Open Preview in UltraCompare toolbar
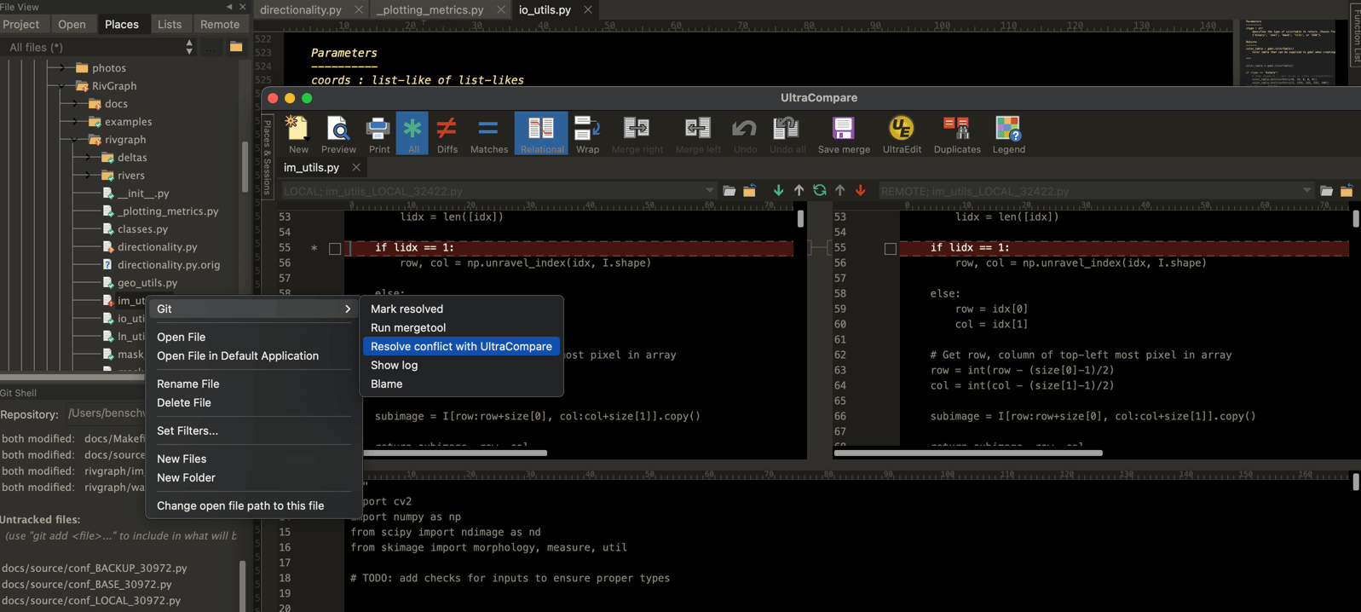 pyautogui.click(x=338, y=134)
